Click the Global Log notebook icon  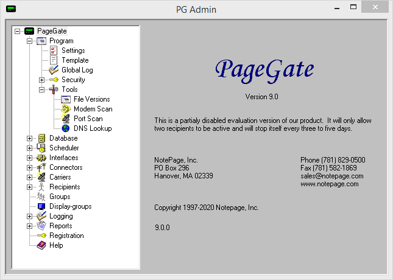point(54,70)
